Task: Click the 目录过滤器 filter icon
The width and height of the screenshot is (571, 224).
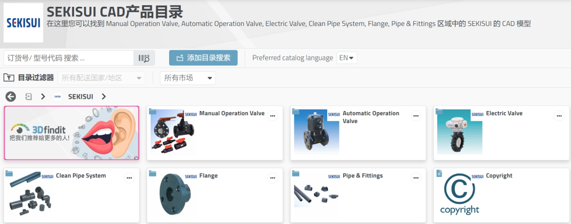Action: pos(9,78)
